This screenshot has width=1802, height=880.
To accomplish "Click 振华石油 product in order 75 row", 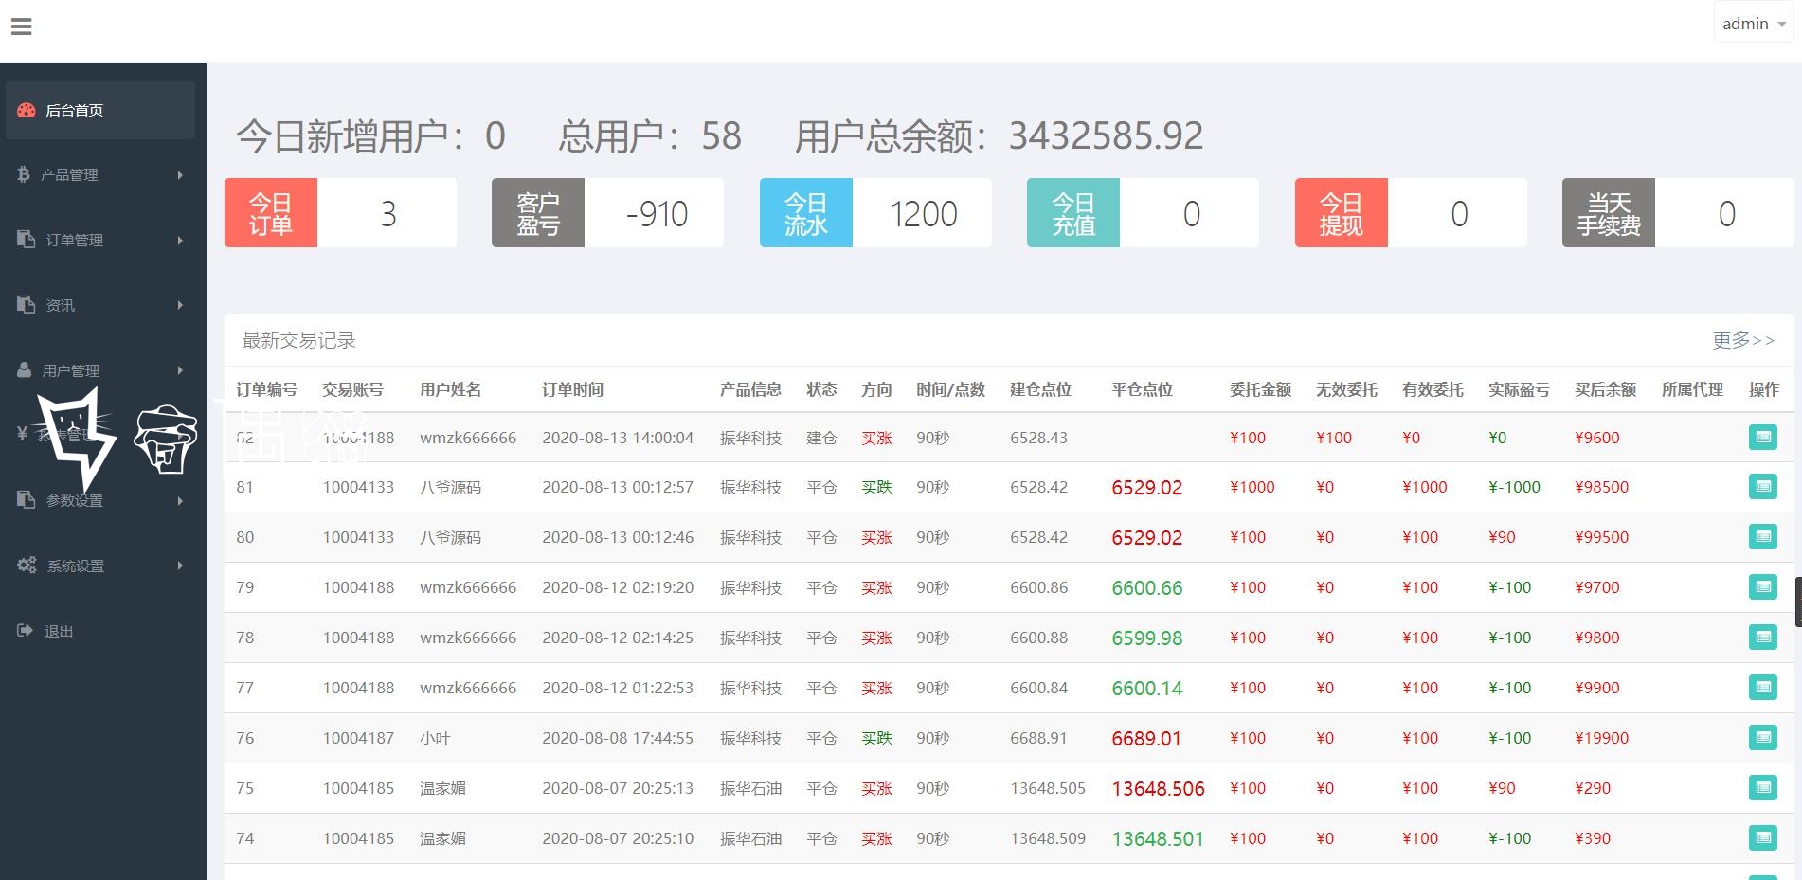I will pos(750,788).
